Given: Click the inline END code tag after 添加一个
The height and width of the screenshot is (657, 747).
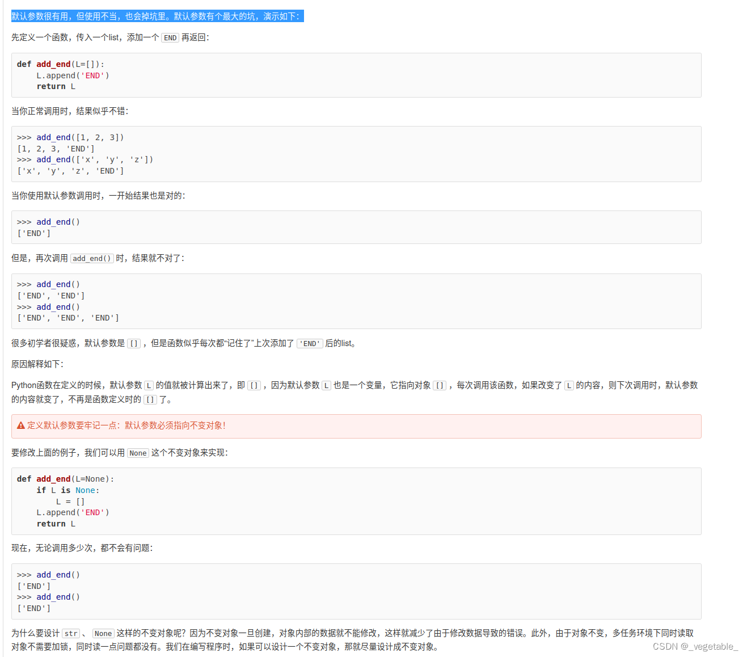Looking at the screenshot, I should tap(170, 38).
